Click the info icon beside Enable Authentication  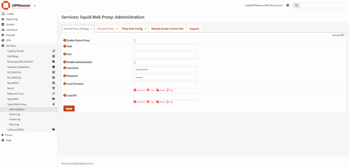pos(65,62)
